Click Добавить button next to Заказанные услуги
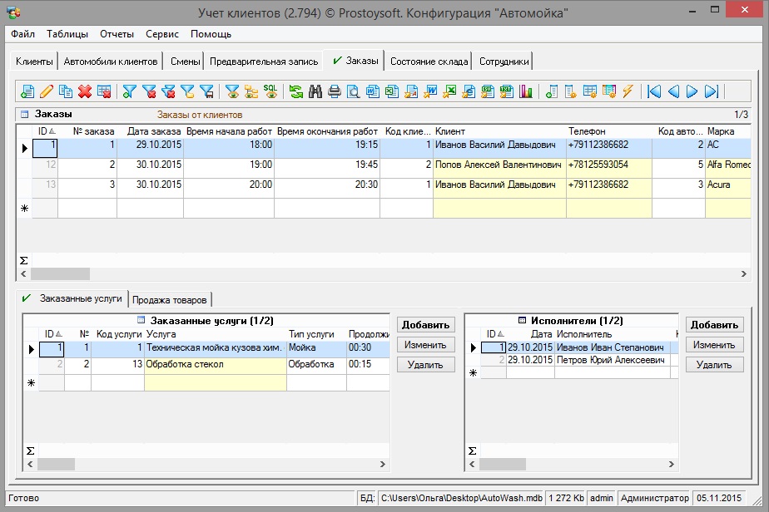Viewport: 769px width, 512px height. 425,325
